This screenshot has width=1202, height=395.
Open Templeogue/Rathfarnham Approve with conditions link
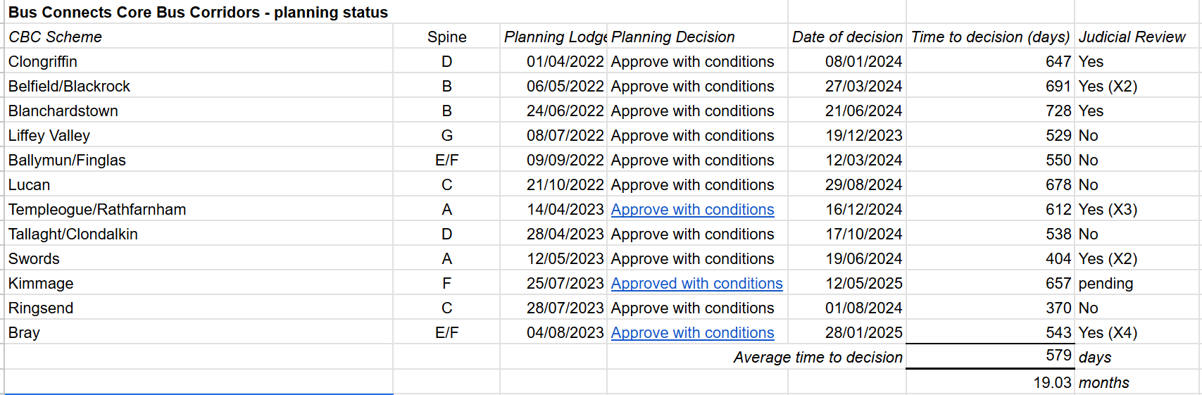(692, 209)
